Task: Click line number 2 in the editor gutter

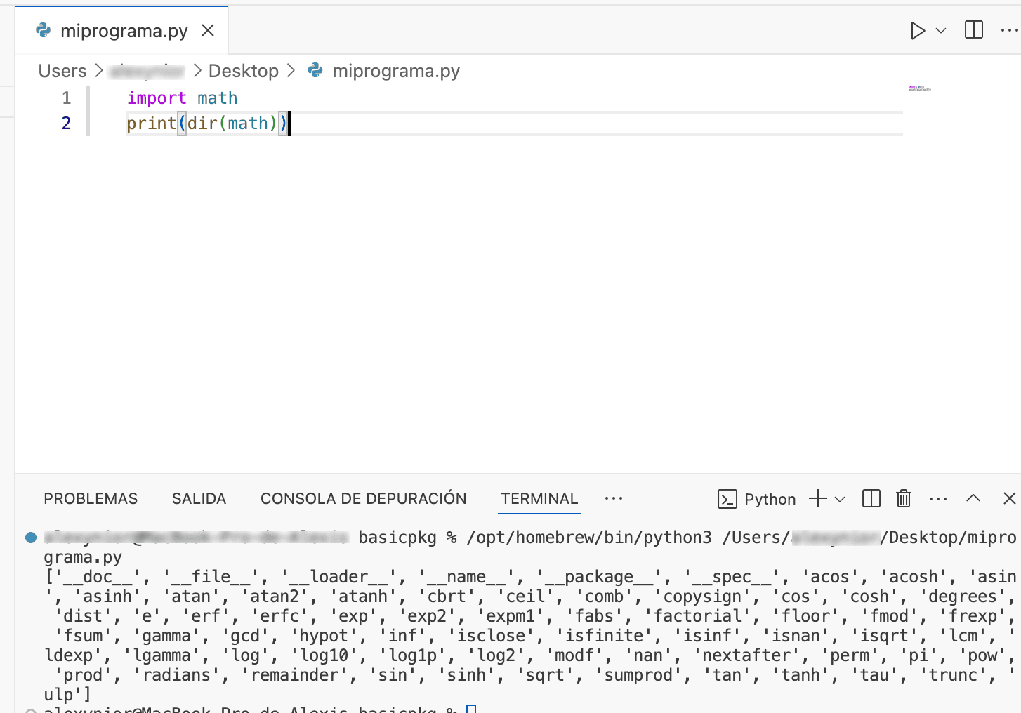Action: 65,123
